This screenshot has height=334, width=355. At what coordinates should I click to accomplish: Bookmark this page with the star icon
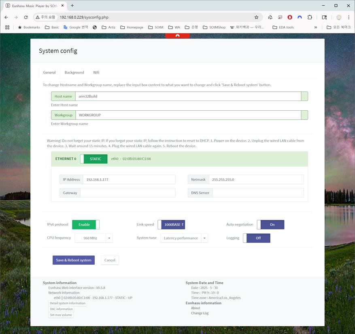(256, 17)
